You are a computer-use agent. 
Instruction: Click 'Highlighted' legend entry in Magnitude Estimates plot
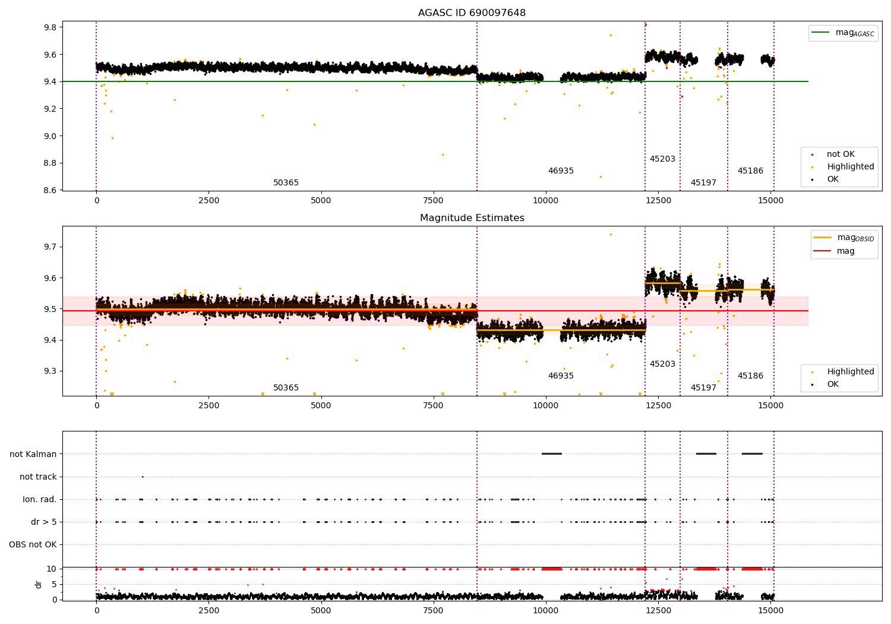point(843,371)
